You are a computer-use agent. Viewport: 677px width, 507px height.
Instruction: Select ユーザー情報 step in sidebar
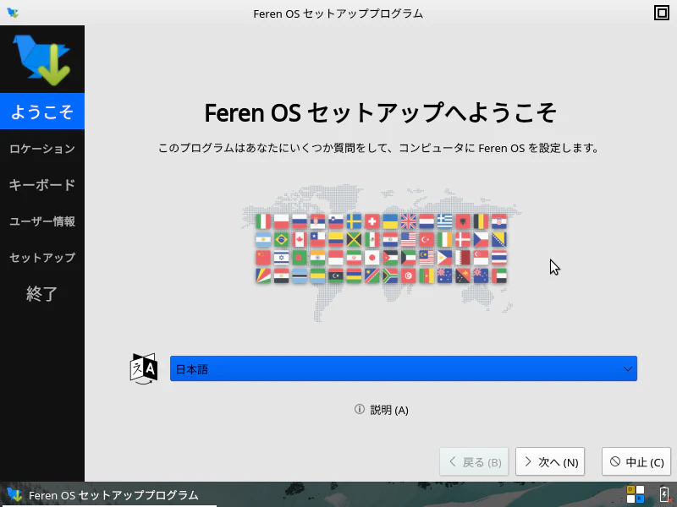pyautogui.click(x=42, y=221)
